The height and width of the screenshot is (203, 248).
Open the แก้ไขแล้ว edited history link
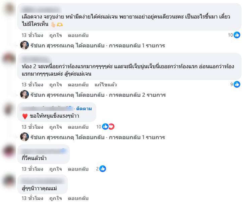coord(106,85)
